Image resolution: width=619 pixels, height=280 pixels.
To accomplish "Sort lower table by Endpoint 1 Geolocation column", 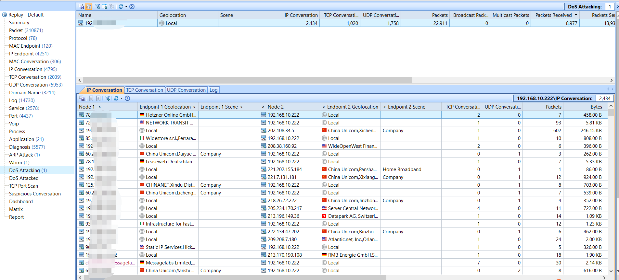I will (168, 107).
